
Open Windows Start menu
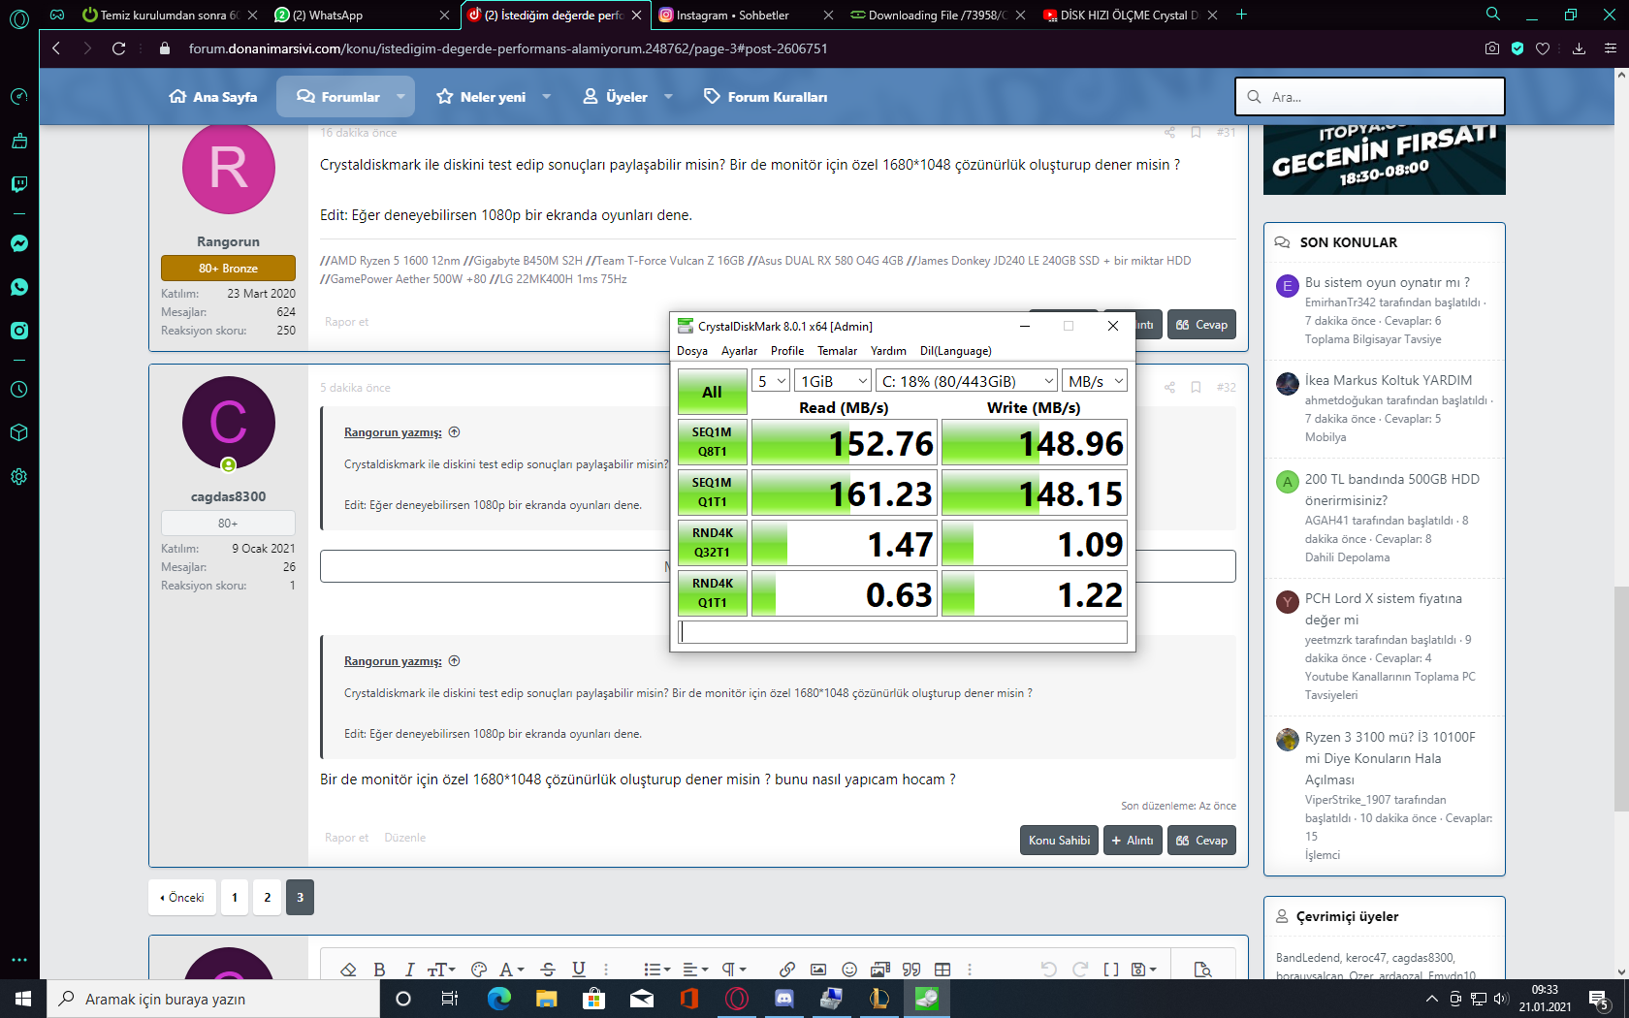tap(22, 999)
